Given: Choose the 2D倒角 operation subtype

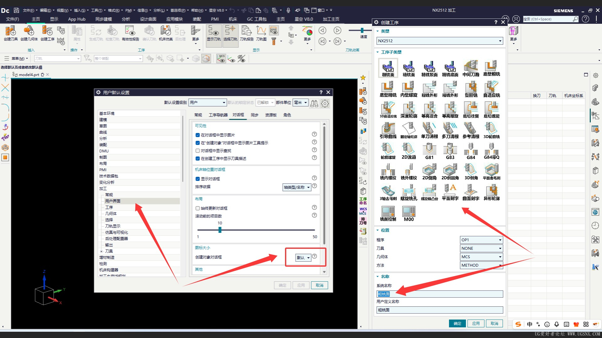Looking at the screenshot, I should pos(429,171).
